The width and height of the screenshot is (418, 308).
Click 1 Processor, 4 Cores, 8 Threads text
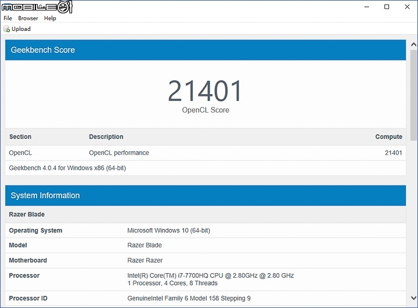[172, 283]
